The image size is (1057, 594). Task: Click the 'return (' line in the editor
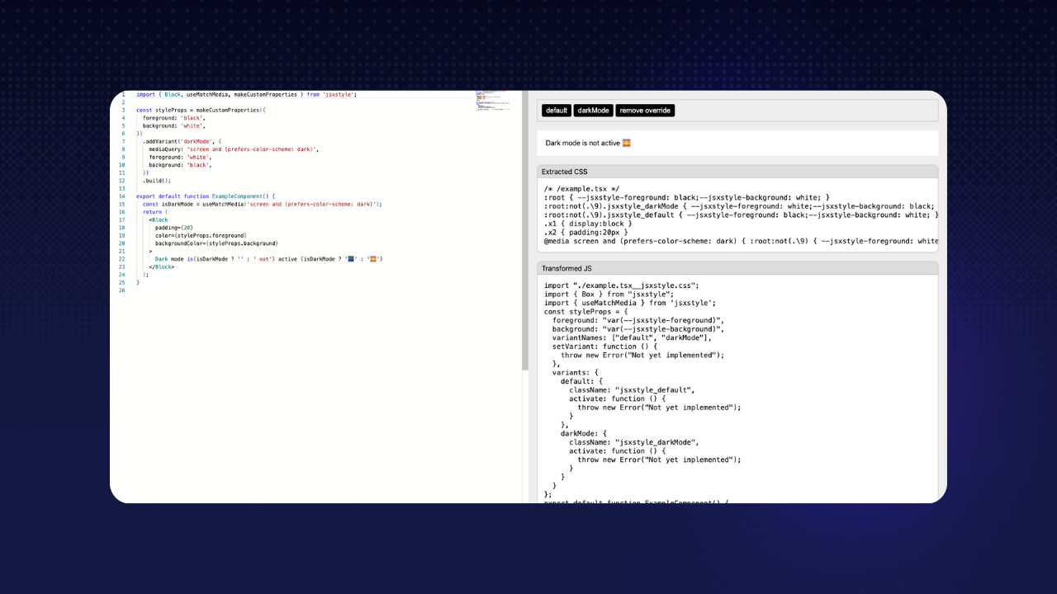(x=155, y=212)
